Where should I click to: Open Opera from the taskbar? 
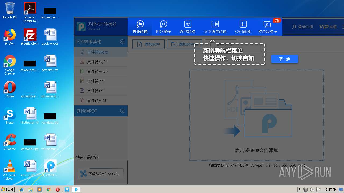58,190
